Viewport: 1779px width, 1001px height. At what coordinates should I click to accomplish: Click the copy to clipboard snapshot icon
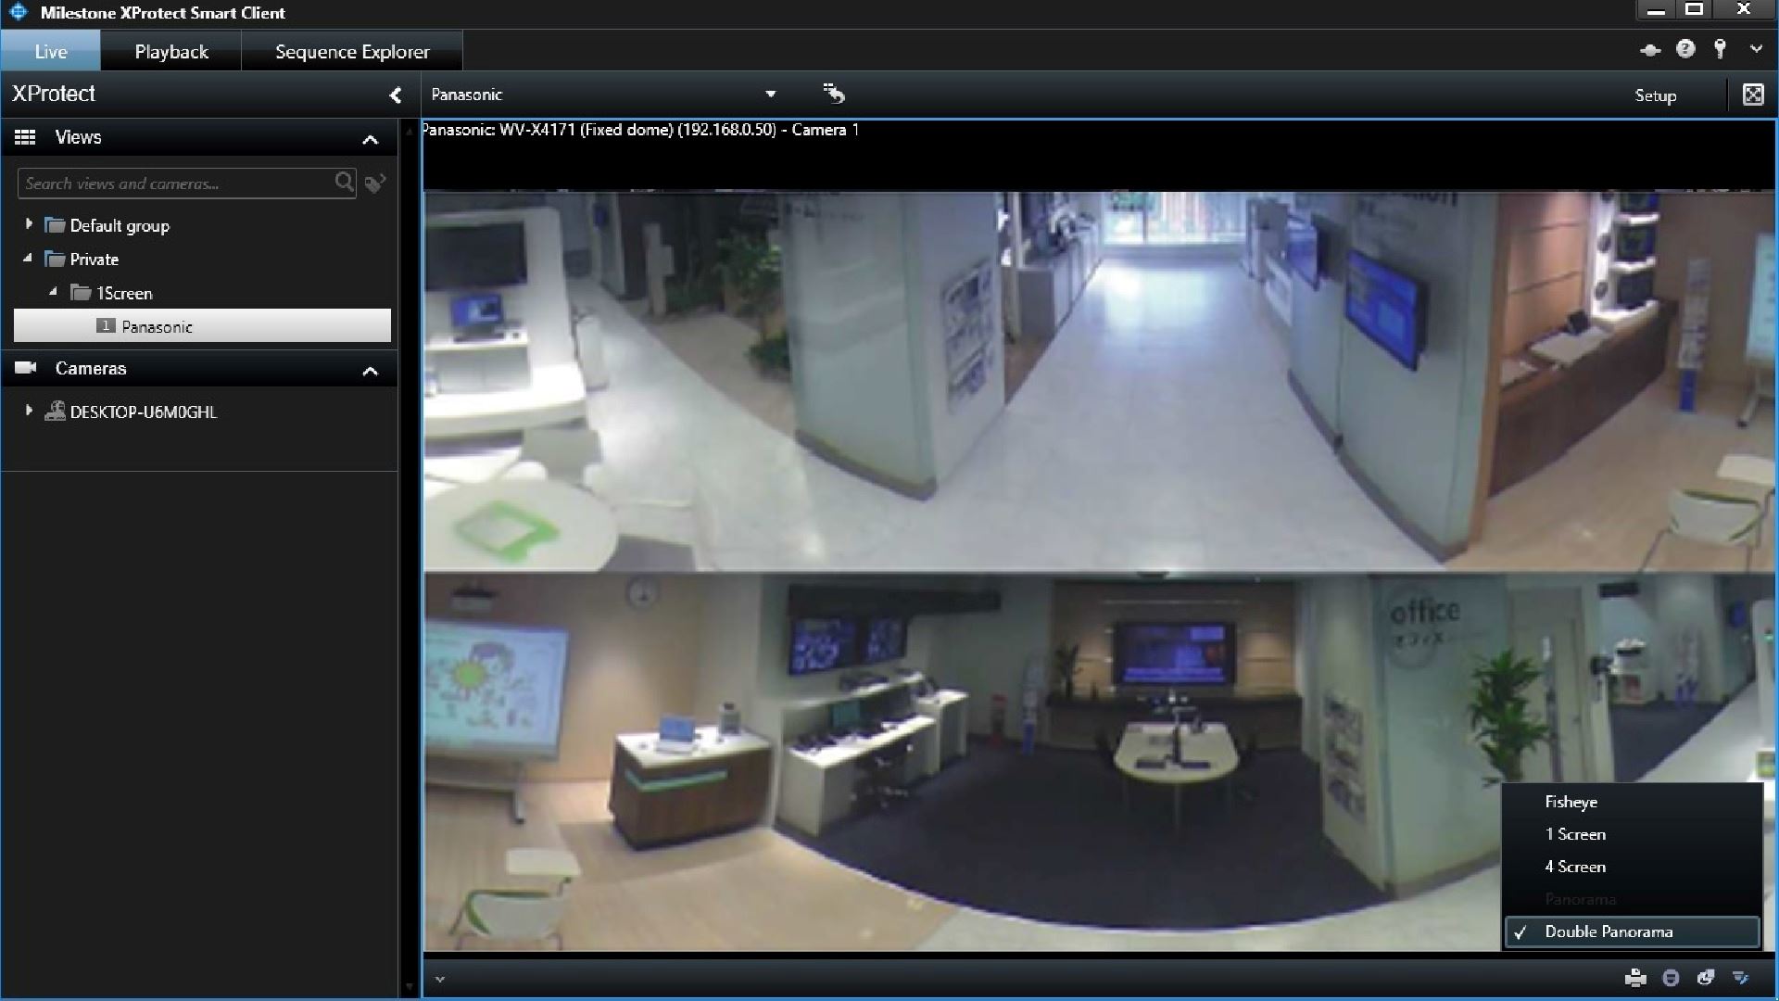[1706, 978]
